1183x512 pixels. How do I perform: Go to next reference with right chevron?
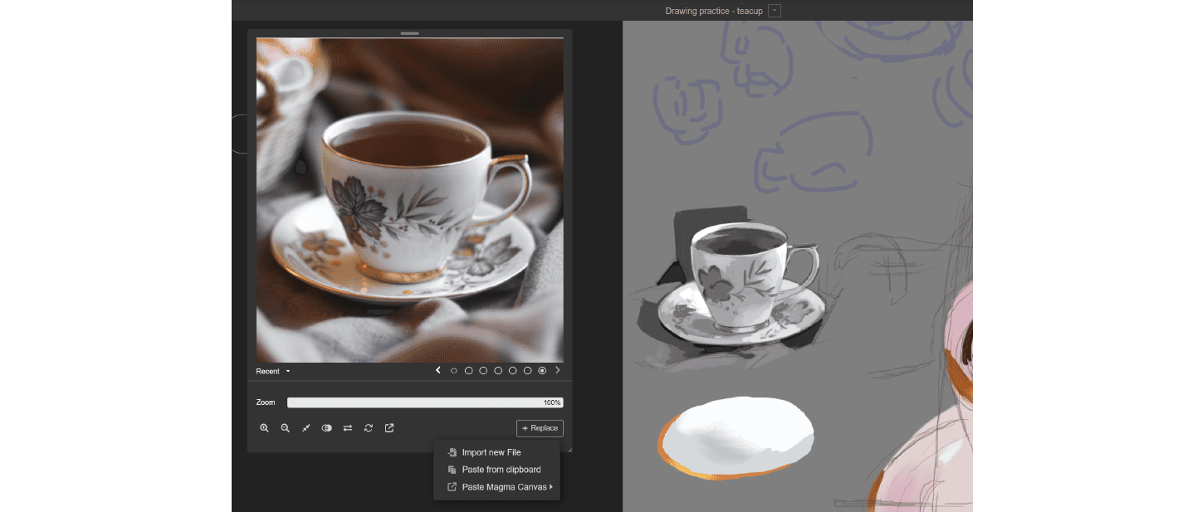point(558,371)
